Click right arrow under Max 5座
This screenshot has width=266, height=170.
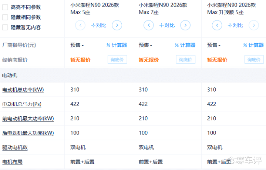(117, 25)
